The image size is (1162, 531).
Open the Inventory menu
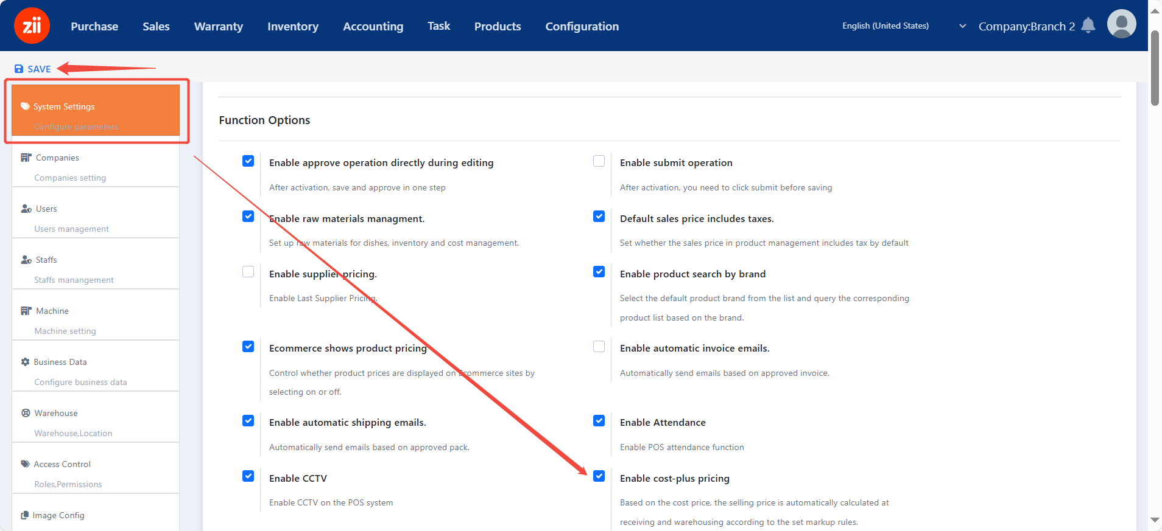[x=293, y=26]
